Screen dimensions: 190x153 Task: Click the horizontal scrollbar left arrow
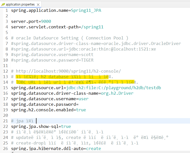pyautogui.click(x=12, y=152)
